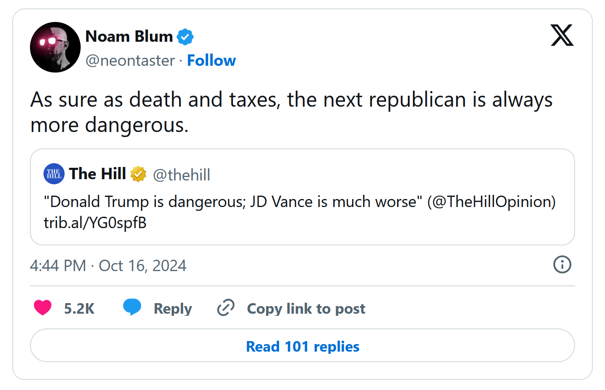
Task: Click the Reply text label
Action: [x=173, y=309]
